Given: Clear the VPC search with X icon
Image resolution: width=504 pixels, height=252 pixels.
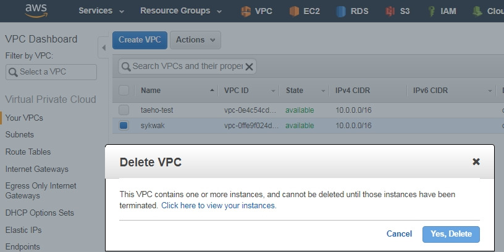Looking at the screenshot, I should pyautogui.click(x=249, y=67).
